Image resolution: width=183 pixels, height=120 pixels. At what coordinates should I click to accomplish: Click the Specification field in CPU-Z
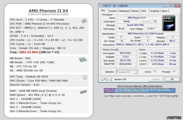147,34
